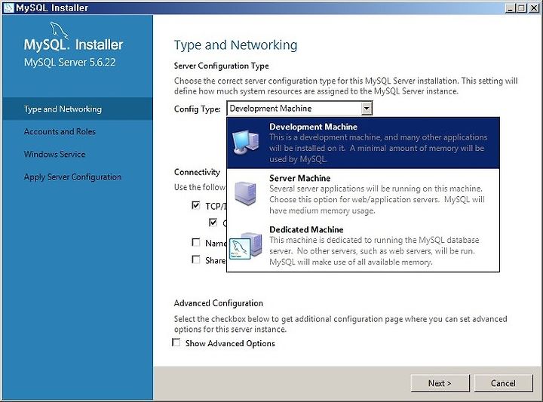Click the Next > button
Screen dimensions: 543x402
pyautogui.click(x=440, y=383)
